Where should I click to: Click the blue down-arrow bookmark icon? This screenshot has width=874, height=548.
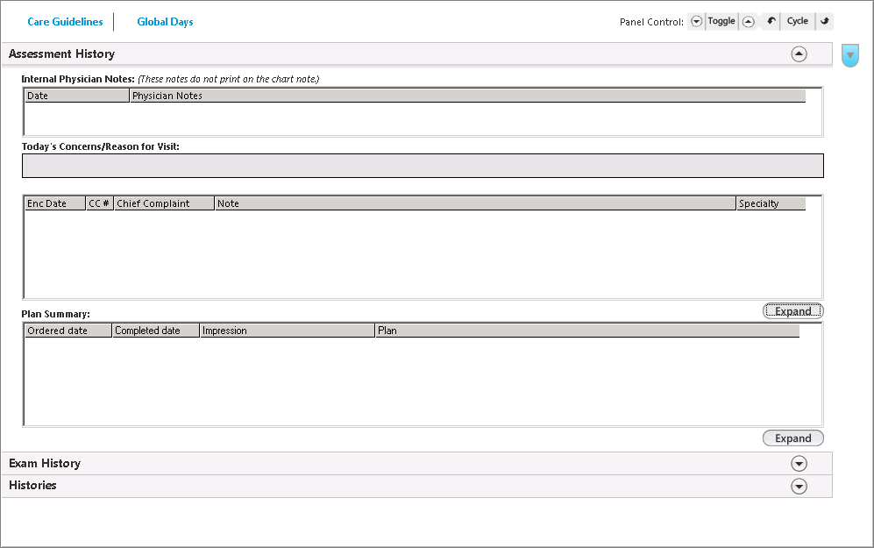pyautogui.click(x=850, y=55)
